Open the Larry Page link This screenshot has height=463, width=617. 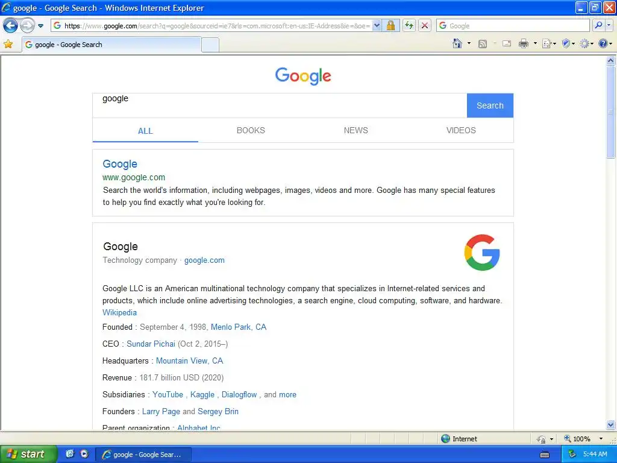pos(161,411)
